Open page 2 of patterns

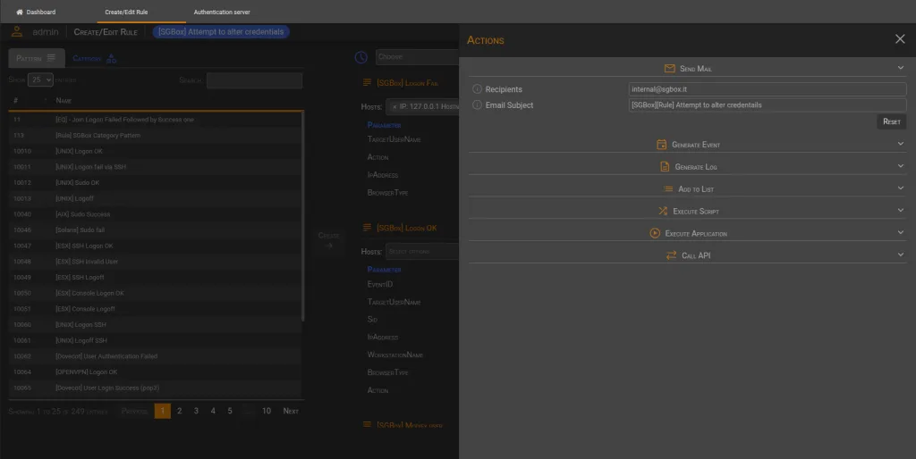(179, 411)
